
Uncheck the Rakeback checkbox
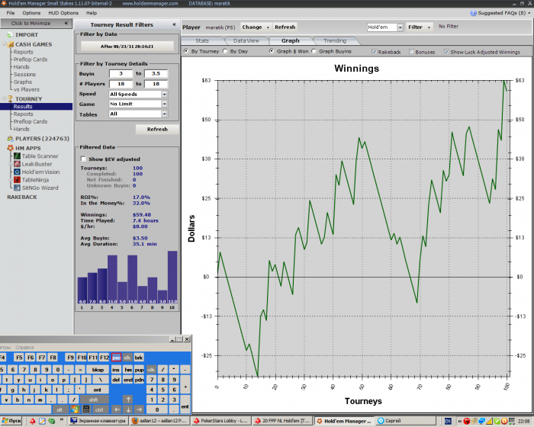pos(374,52)
